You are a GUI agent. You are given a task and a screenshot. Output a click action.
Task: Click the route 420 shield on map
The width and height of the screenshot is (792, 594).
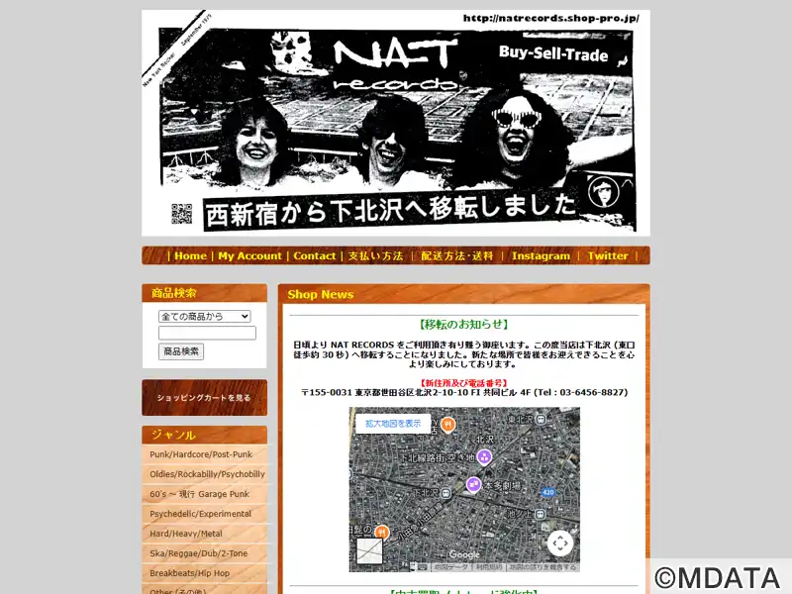548,492
